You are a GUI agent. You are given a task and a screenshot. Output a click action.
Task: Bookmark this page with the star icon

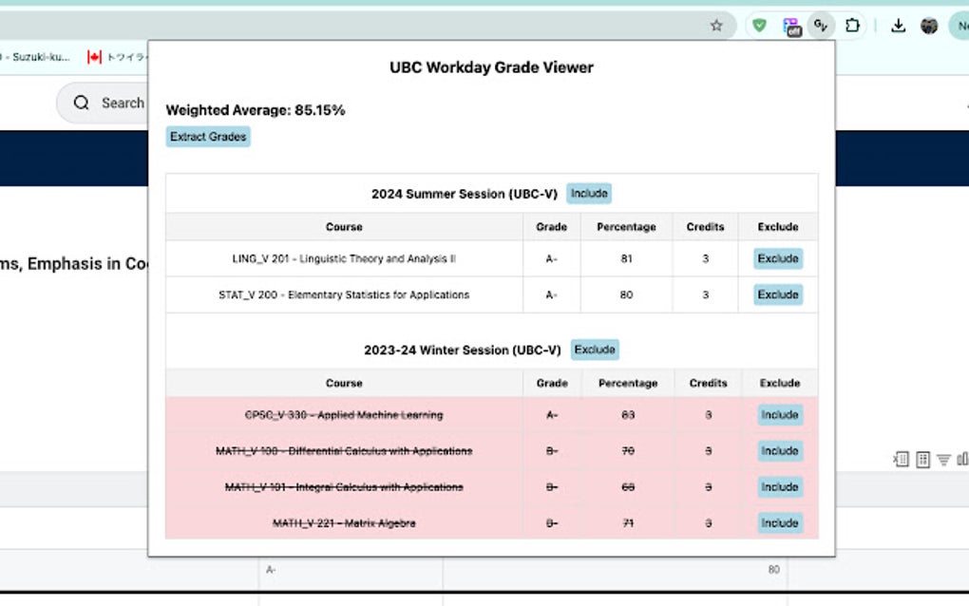[x=717, y=25]
